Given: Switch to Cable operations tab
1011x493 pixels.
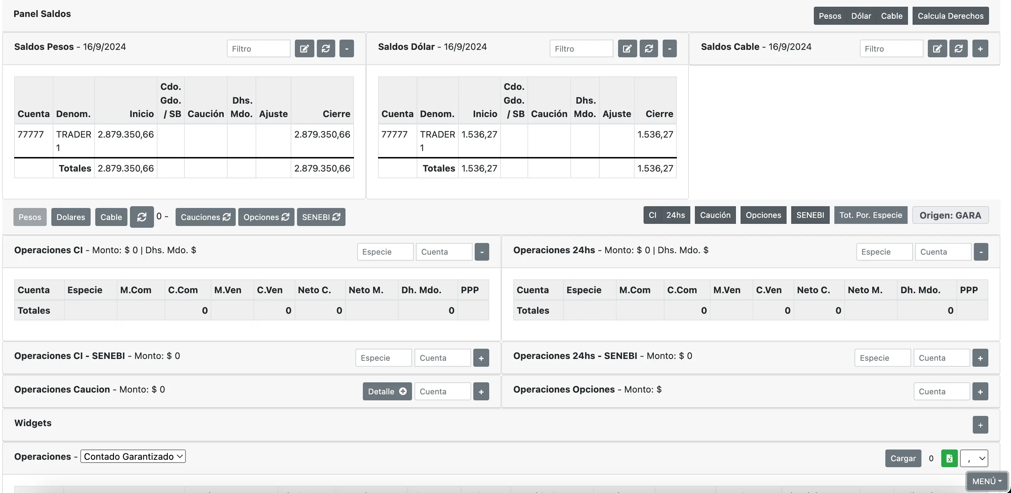Looking at the screenshot, I should (111, 217).
